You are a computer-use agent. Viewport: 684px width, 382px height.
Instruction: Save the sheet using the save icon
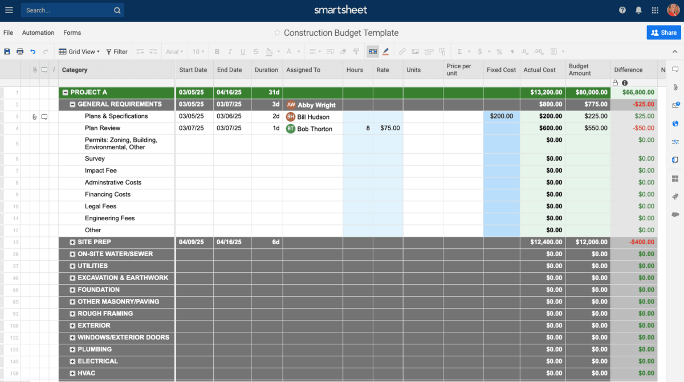pos(7,51)
